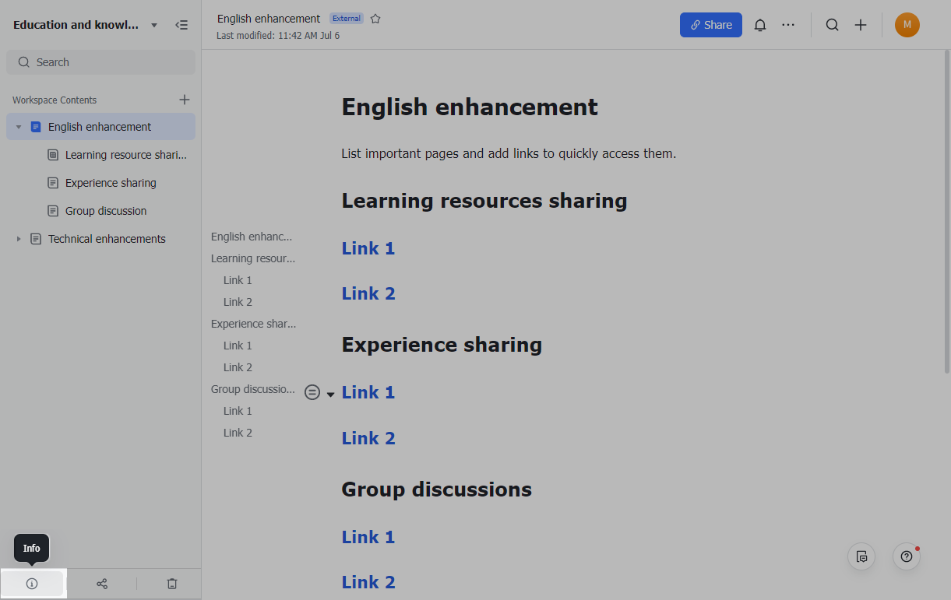951x600 pixels.
Task: Open notifications via the bell icon
Action: click(x=760, y=24)
